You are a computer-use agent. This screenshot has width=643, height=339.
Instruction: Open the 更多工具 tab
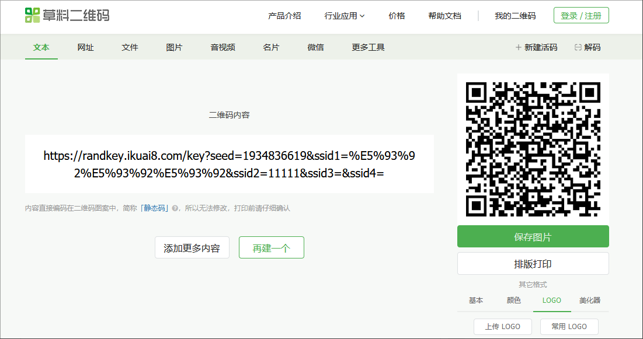pos(369,47)
